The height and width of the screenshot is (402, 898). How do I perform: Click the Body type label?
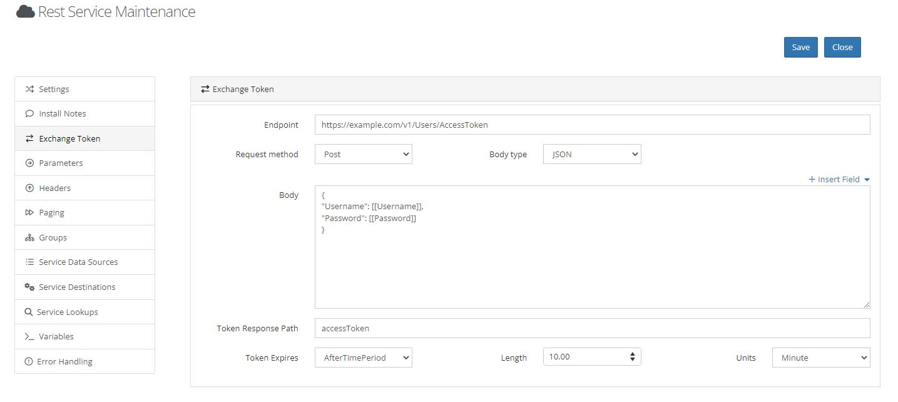click(x=508, y=154)
